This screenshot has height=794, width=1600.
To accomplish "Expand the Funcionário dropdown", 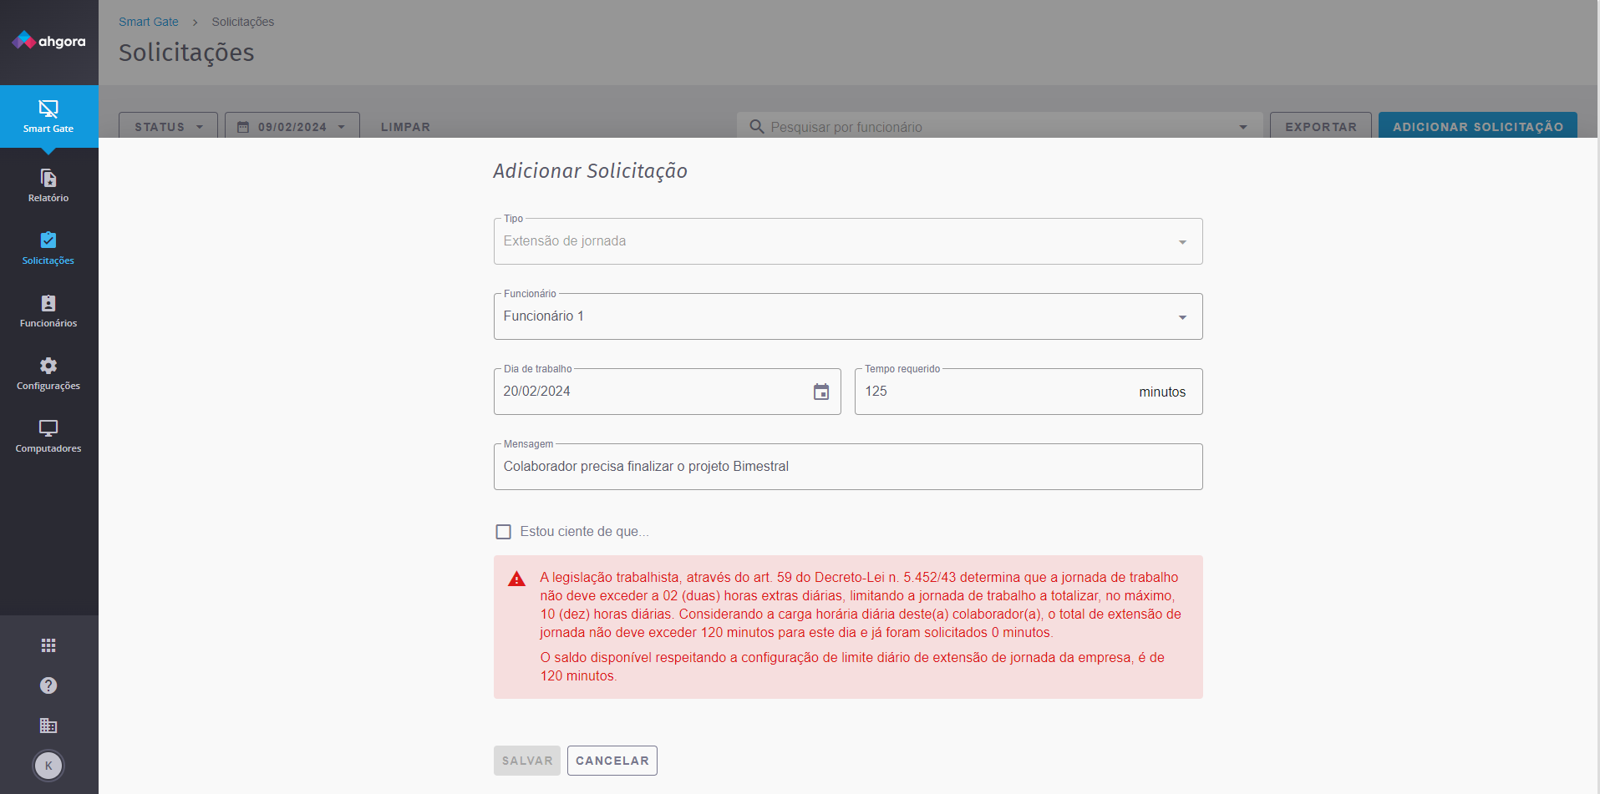I will 1182,317.
